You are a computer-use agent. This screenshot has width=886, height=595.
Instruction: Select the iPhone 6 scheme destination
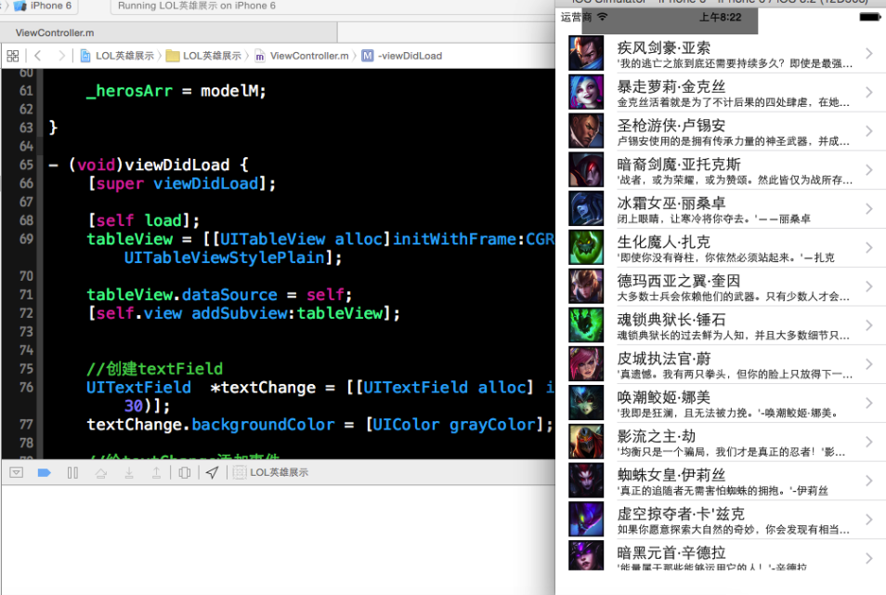tap(43, 6)
